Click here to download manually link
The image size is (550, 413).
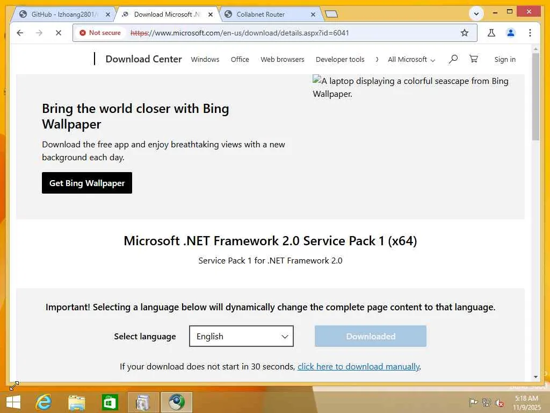[x=358, y=366]
